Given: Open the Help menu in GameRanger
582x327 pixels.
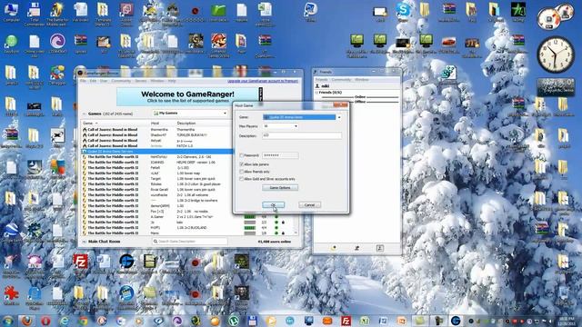Looking at the screenshot, I should pyautogui.click(x=172, y=81).
